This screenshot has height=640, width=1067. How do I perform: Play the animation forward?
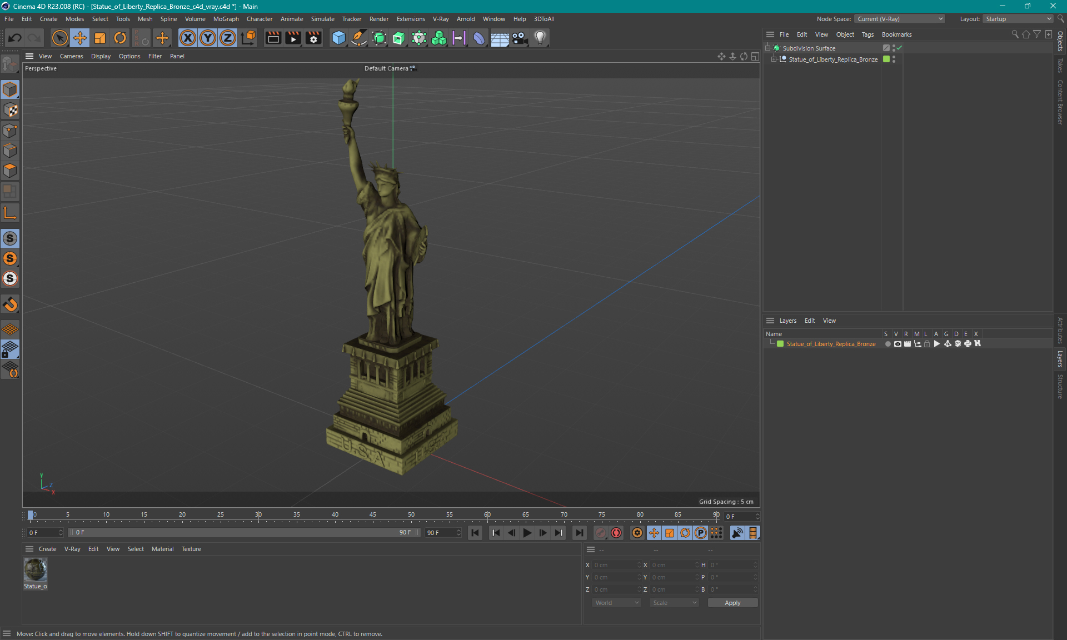click(x=527, y=533)
